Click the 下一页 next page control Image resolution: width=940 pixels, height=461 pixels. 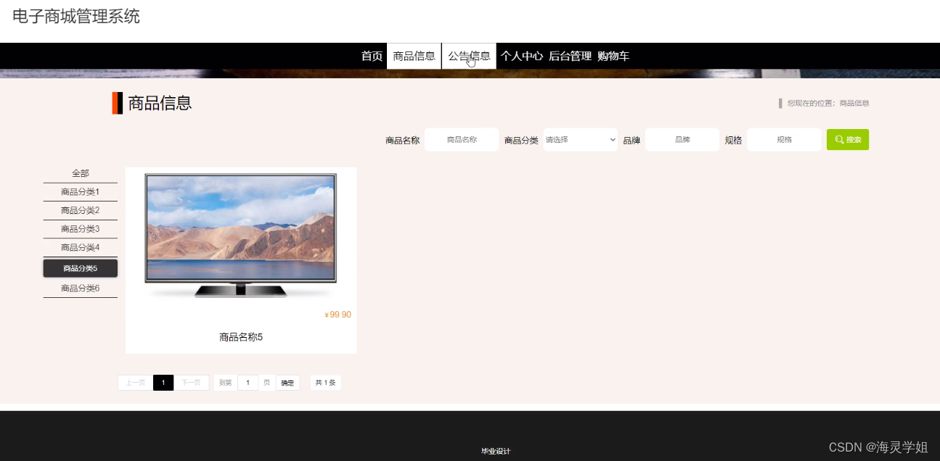pyautogui.click(x=192, y=382)
